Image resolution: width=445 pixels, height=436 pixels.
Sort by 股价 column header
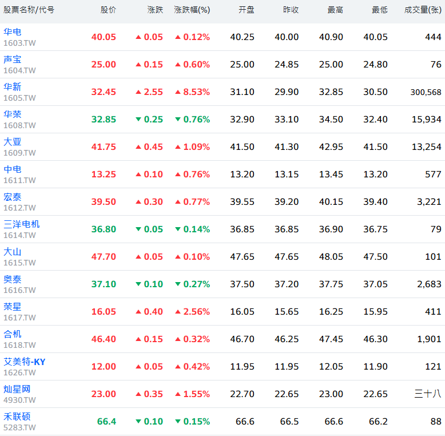[108, 10]
